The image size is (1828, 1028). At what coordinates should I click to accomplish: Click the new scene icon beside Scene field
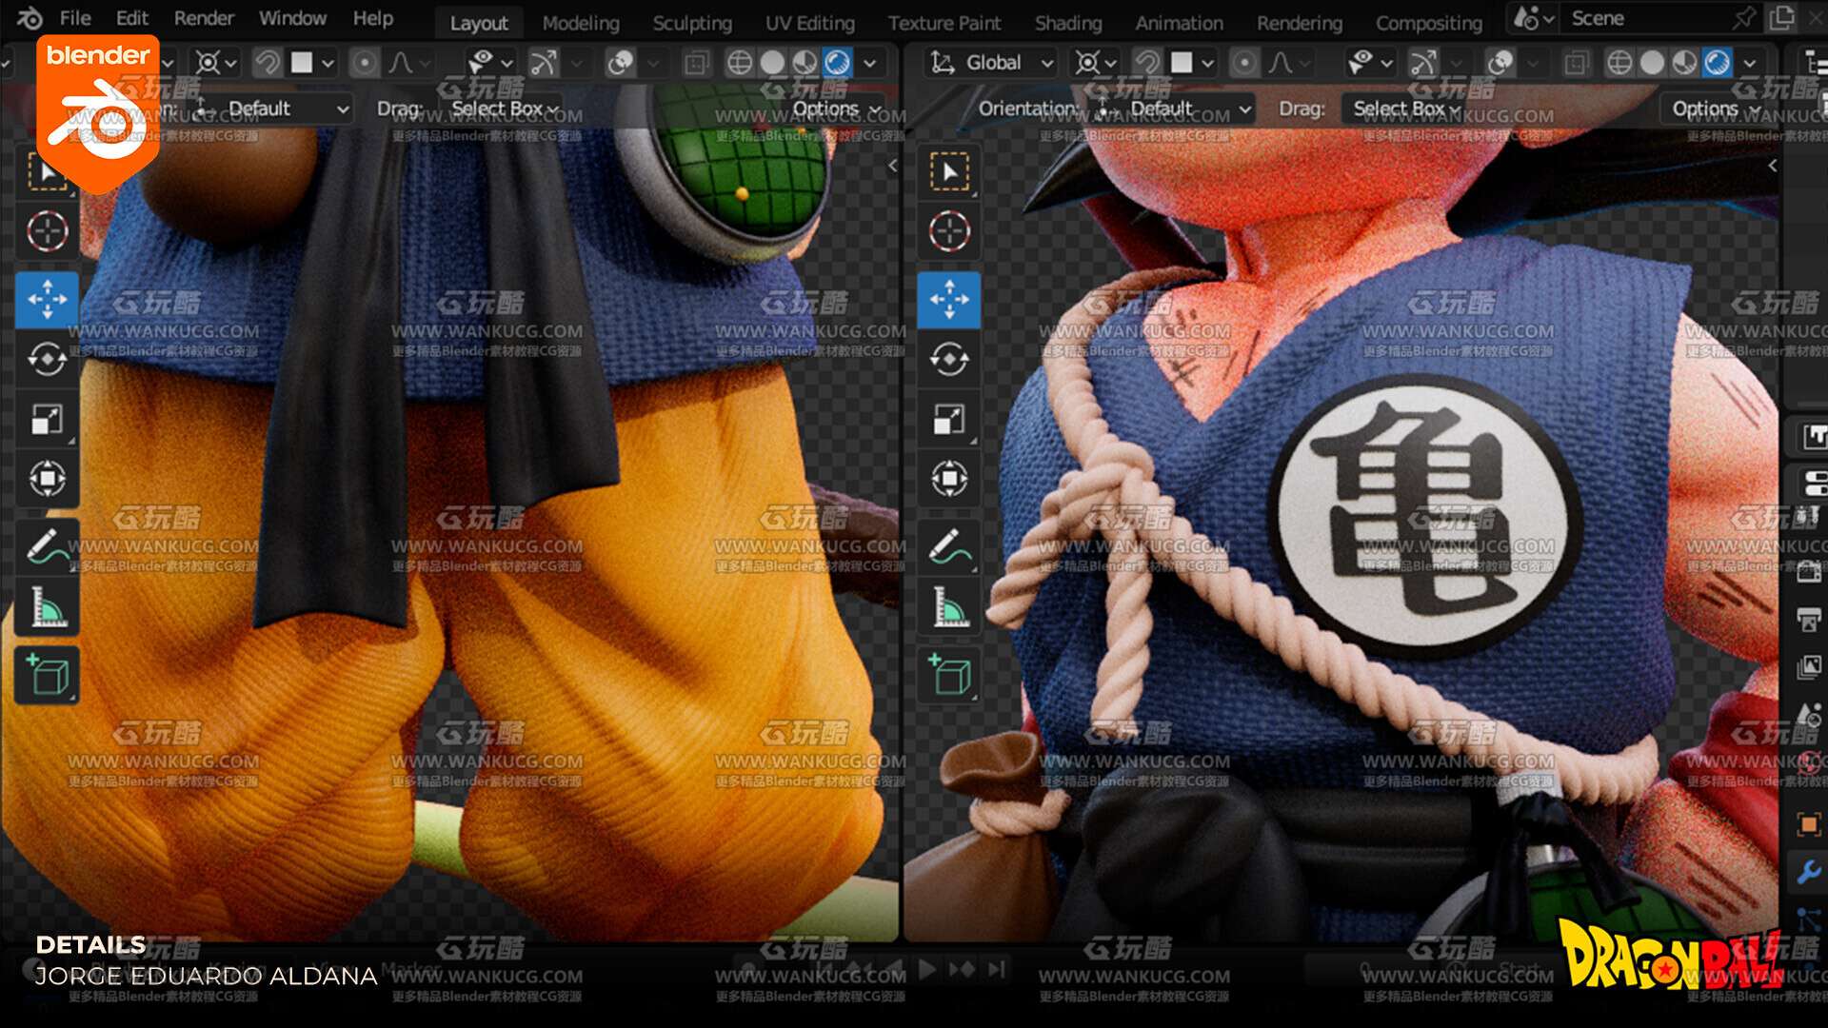click(x=1781, y=18)
